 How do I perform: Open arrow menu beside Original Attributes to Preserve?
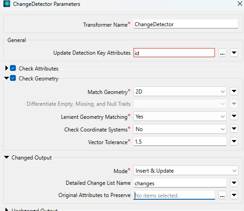tap(234, 195)
